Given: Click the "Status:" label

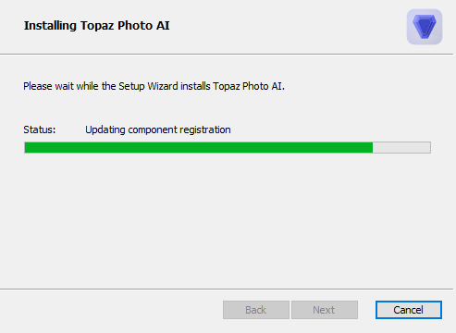Looking at the screenshot, I should (40, 129).
